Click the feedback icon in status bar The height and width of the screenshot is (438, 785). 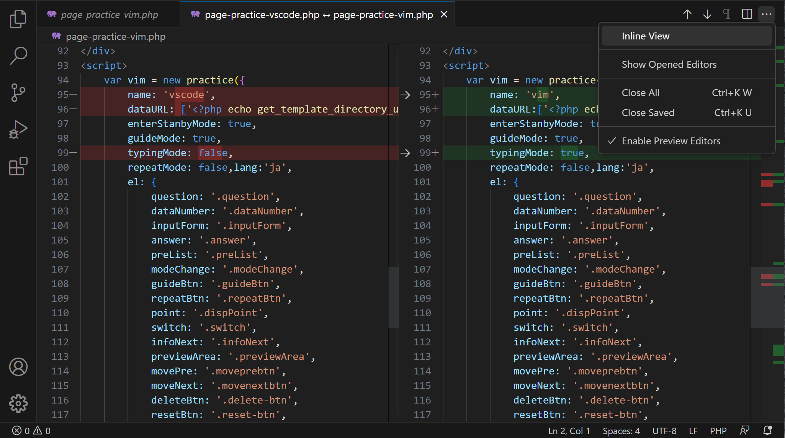click(x=744, y=431)
